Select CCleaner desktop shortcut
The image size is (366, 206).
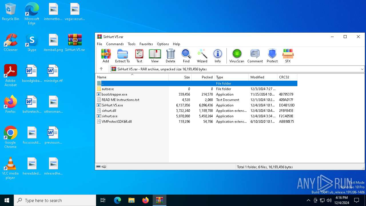click(x=11, y=43)
